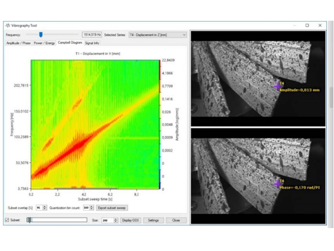Image resolution: width=334 pixels, height=251 pixels.
Task: Maximize the Vibrography Tool window
Action: tap(307, 25)
